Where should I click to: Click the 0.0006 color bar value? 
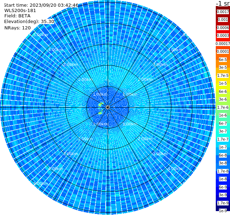[223, 28]
